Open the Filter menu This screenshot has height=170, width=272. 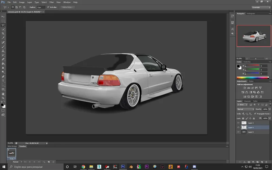(x=52, y=2)
